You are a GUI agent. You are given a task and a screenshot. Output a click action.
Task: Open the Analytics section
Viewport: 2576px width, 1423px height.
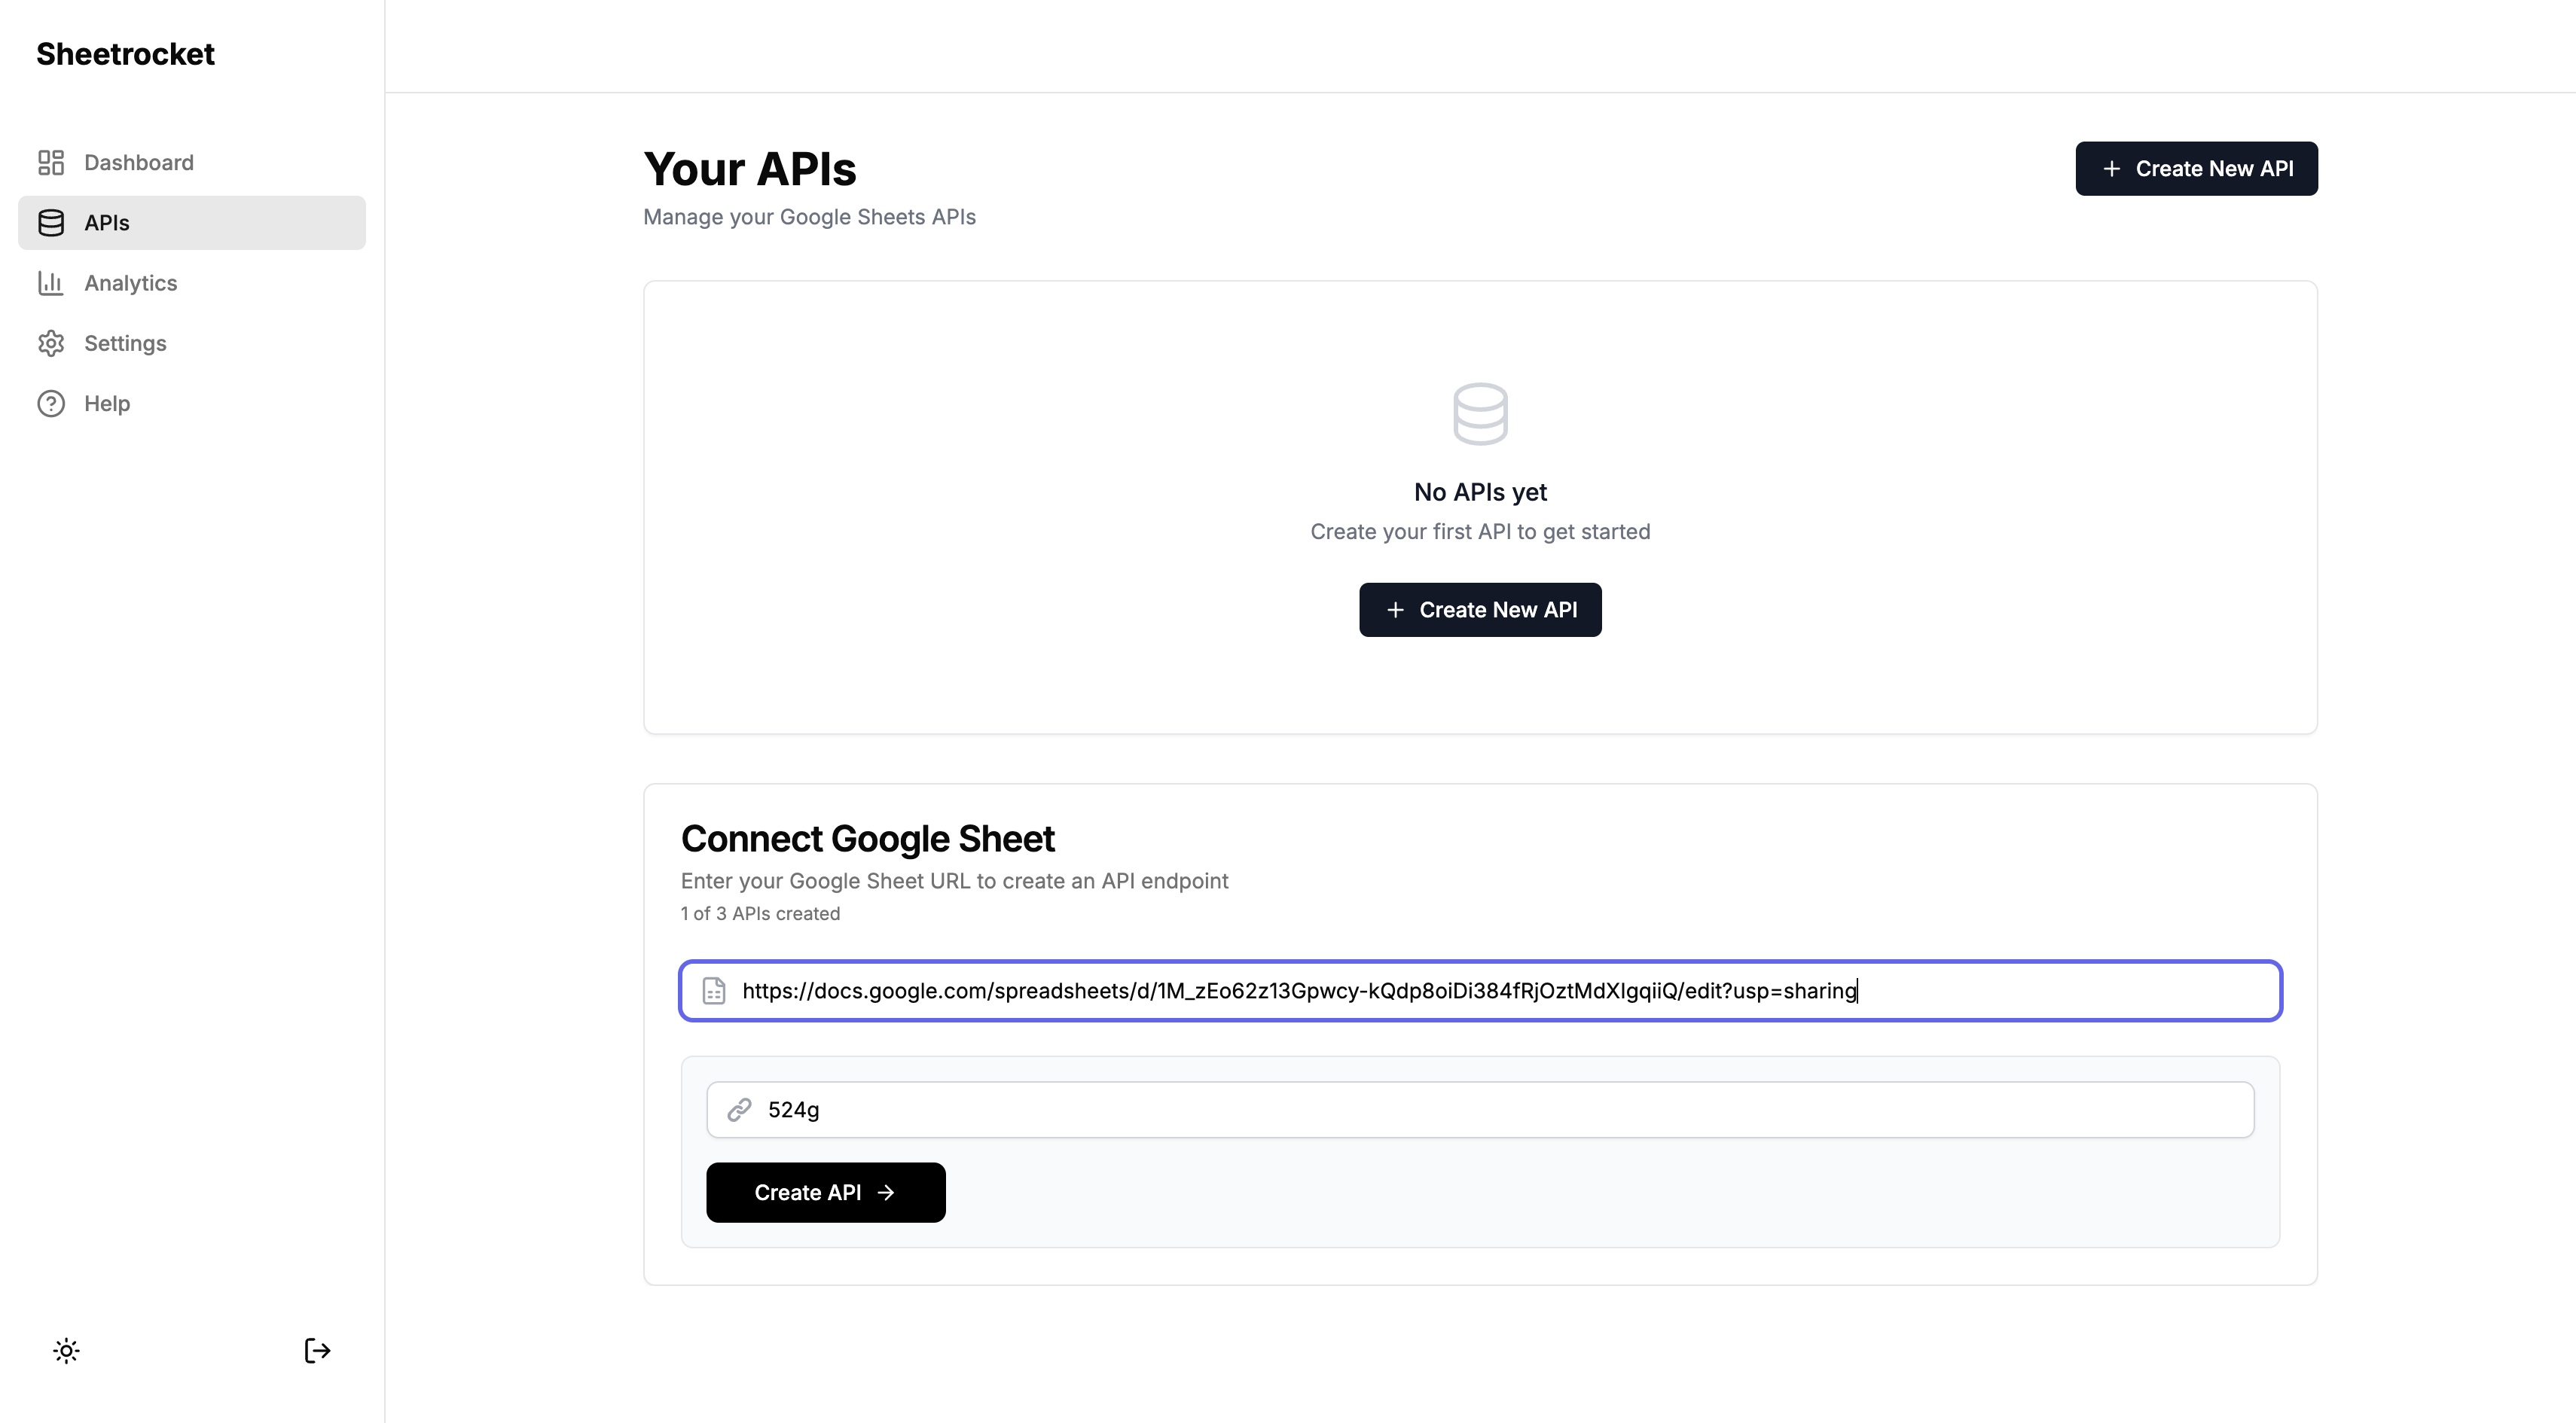[131, 283]
